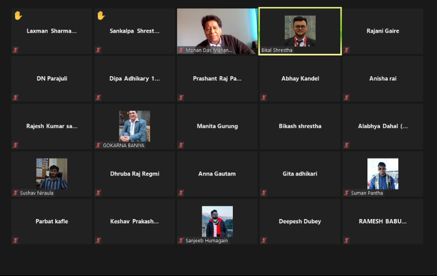
Task: Click the Abhay Kandel participant tile
Action: 300,79
